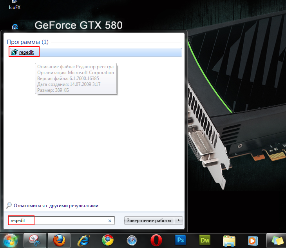Launch Google Chrome from the taskbar
The image size is (286, 248).
pos(108,241)
